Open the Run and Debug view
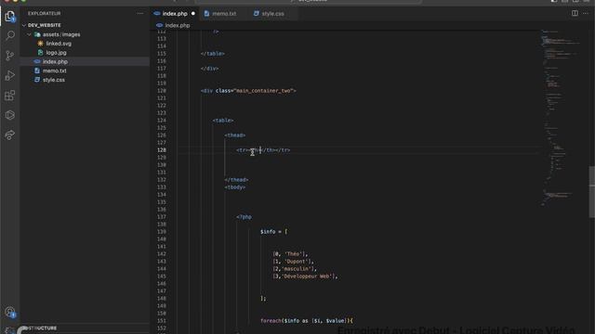Image resolution: width=595 pixels, height=334 pixels. [10, 75]
